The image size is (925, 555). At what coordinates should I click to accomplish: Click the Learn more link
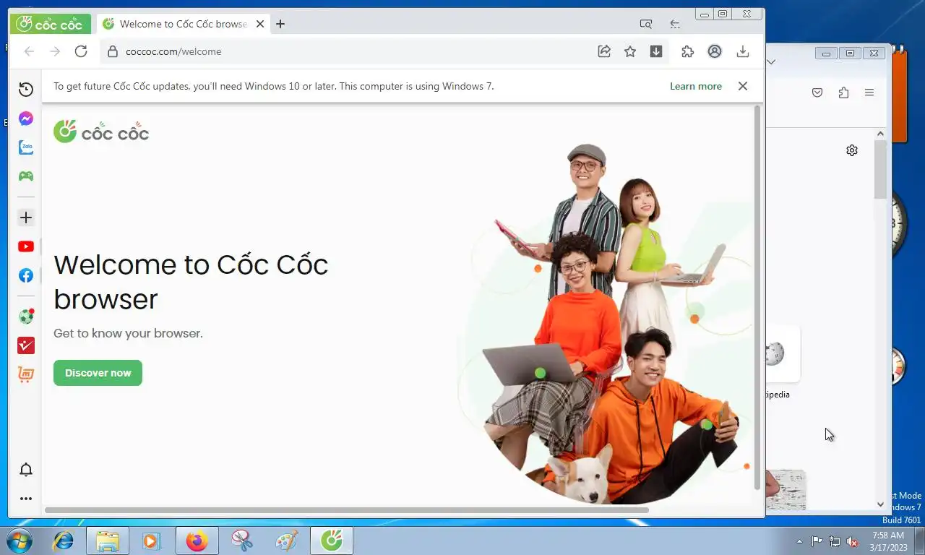tap(696, 86)
